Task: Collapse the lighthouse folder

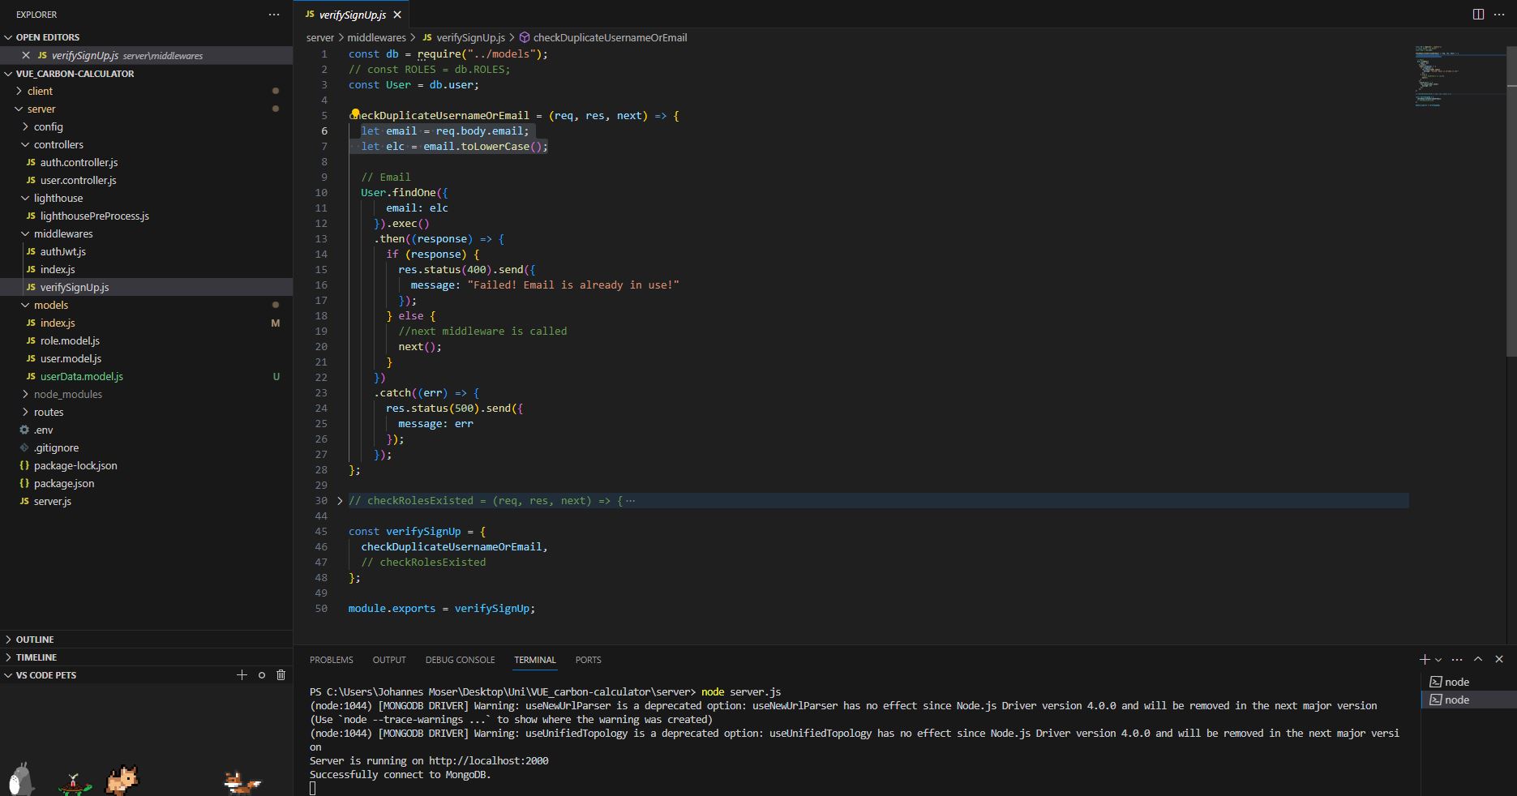Action: (146, 198)
